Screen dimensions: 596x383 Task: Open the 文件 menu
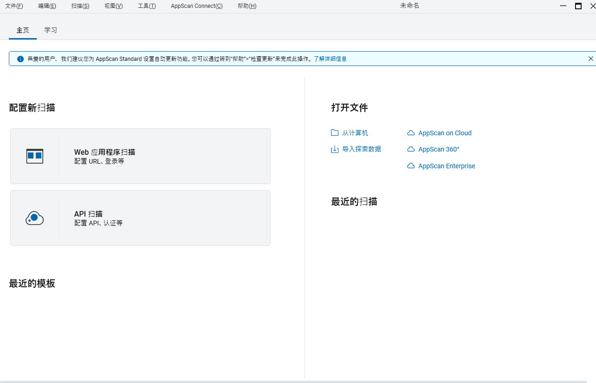(x=13, y=6)
